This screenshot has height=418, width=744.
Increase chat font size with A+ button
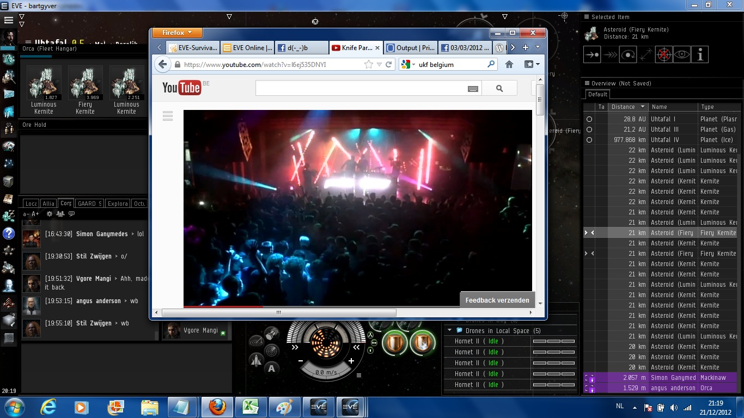tap(35, 214)
